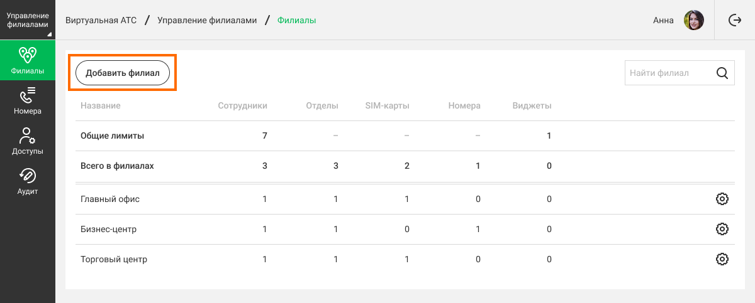Open settings gear for Главный офис

(722, 199)
